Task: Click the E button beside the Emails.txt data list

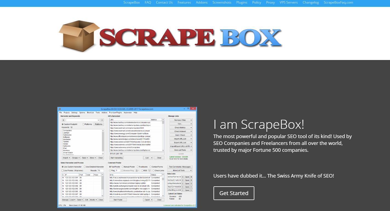Action: click(x=191, y=180)
